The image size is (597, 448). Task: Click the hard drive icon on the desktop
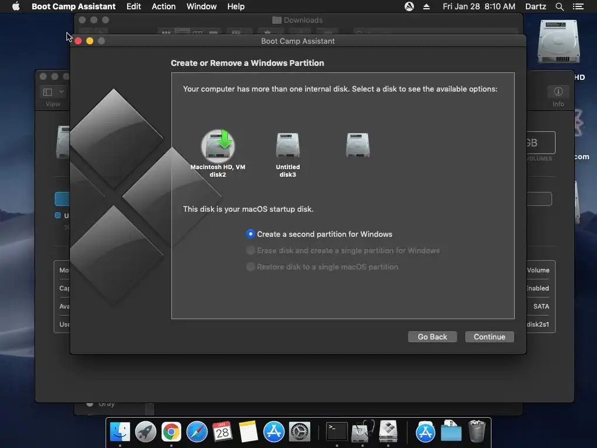pyautogui.click(x=558, y=41)
